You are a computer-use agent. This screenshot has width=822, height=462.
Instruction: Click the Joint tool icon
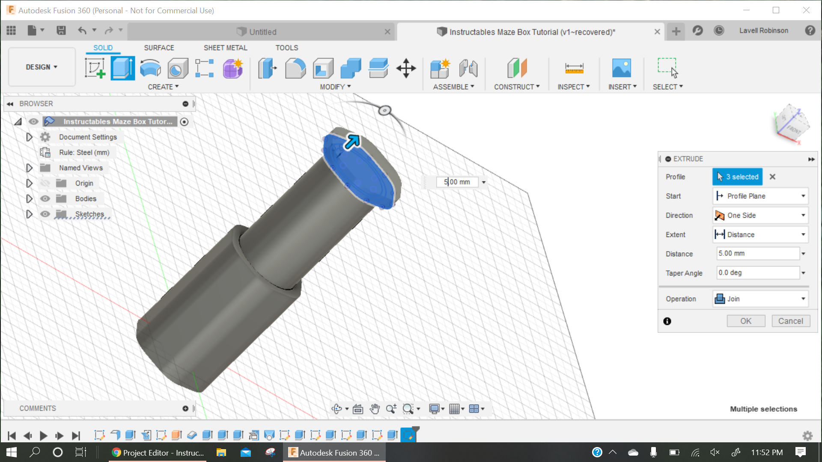(x=468, y=68)
